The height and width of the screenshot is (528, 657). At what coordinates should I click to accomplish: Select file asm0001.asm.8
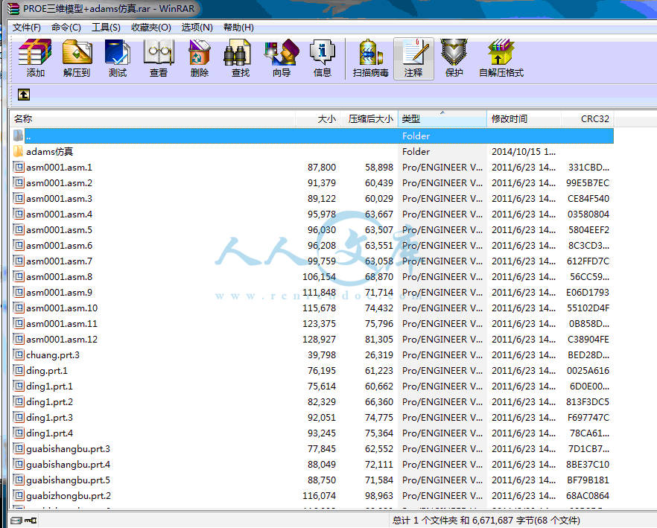[x=59, y=276]
